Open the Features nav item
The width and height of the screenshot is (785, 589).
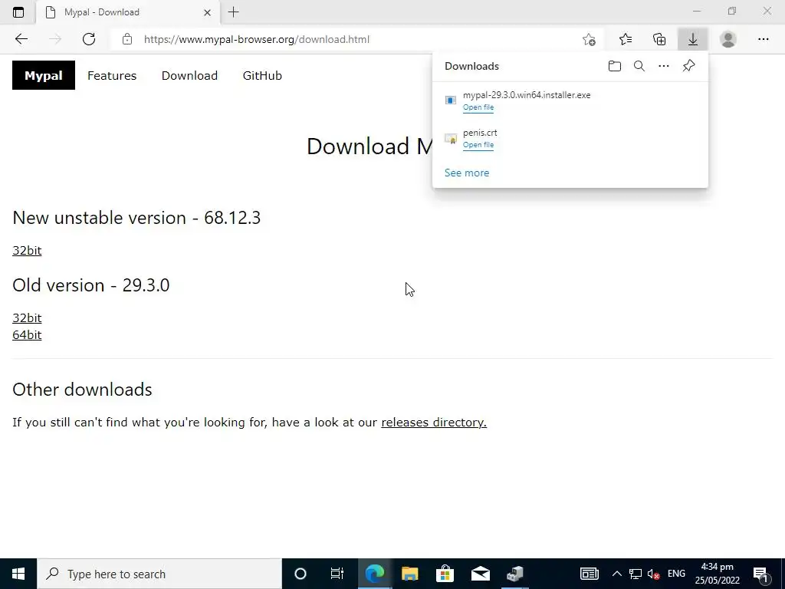pyautogui.click(x=112, y=76)
